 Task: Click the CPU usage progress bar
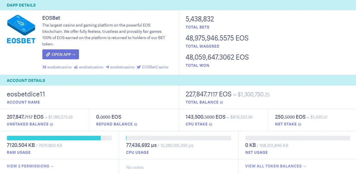(x=179, y=138)
